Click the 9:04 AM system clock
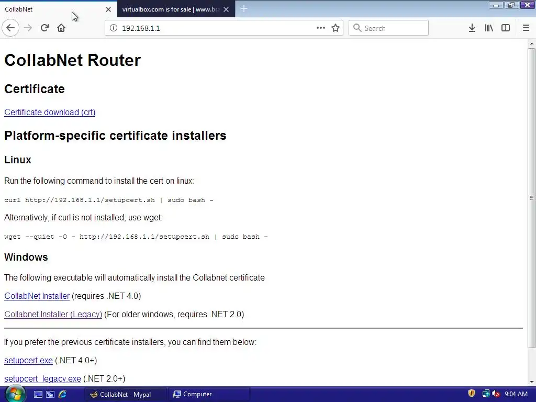Image resolution: width=536 pixels, height=402 pixels. pos(516,394)
